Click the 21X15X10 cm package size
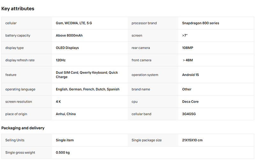 (x=192, y=140)
